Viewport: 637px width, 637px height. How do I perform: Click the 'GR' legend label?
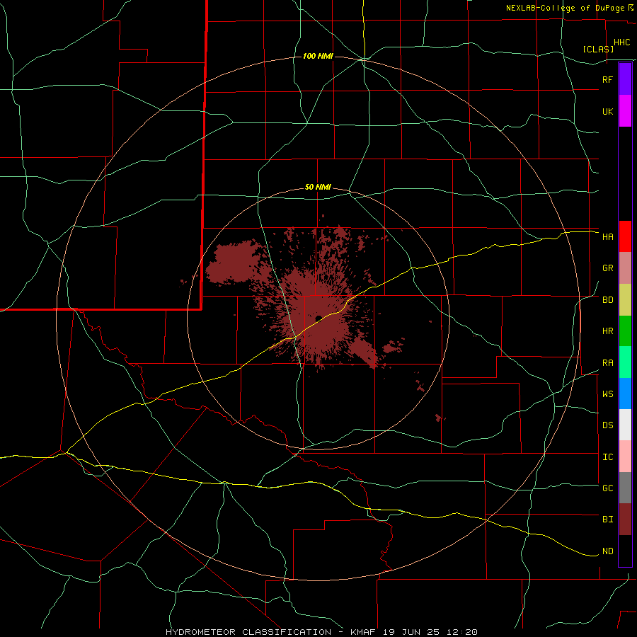[607, 268]
